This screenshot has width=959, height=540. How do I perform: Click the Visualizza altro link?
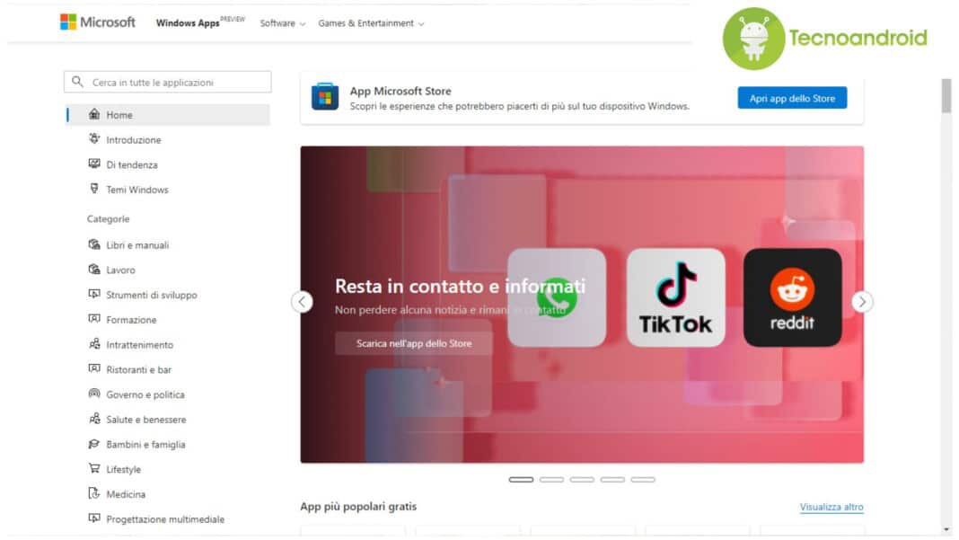(831, 507)
